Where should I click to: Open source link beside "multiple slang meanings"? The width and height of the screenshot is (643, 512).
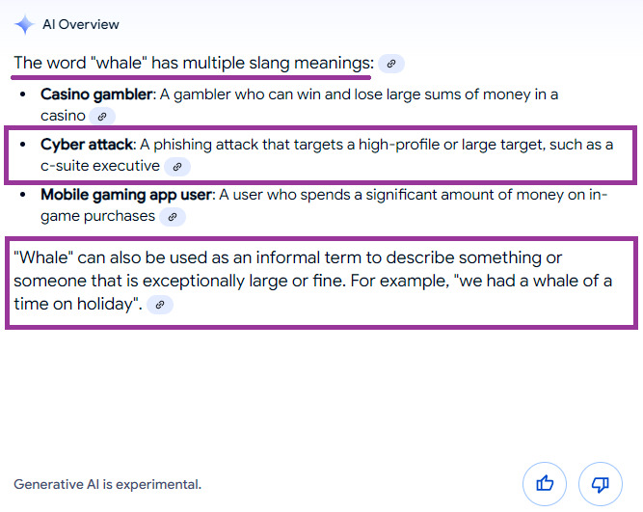tap(390, 64)
